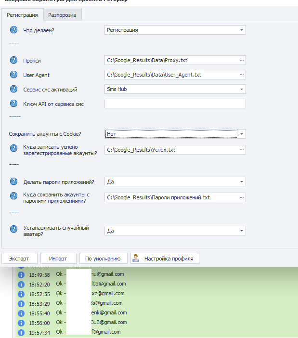This screenshot has height=338, width=298.
Task: Open 'Делать пароли приложений?' dropdown
Action: click(x=242, y=182)
